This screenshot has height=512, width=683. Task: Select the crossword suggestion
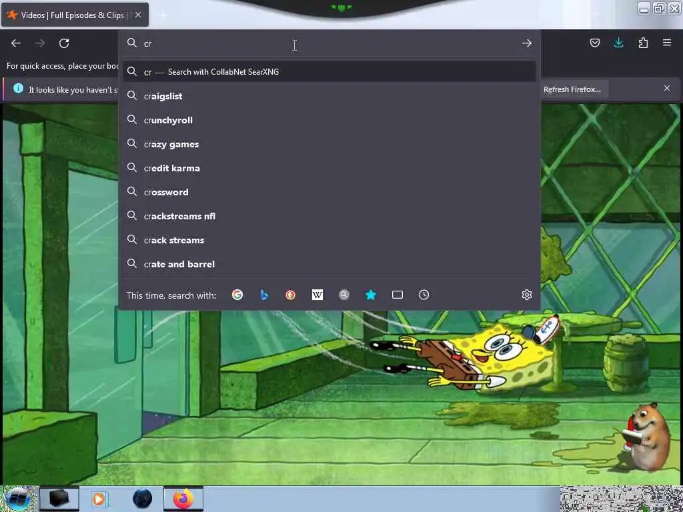[x=329, y=192]
